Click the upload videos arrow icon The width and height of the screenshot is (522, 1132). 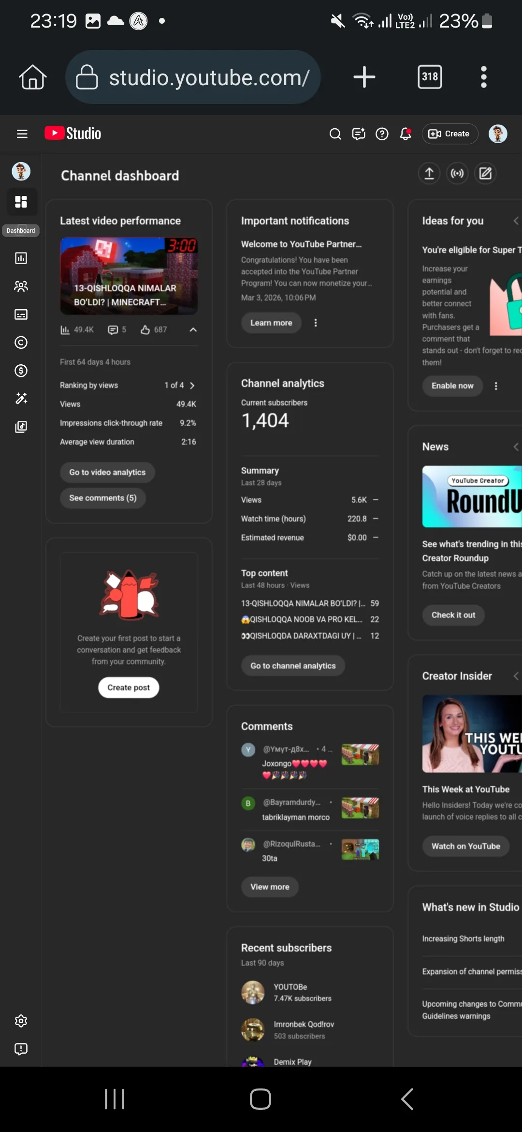(429, 173)
